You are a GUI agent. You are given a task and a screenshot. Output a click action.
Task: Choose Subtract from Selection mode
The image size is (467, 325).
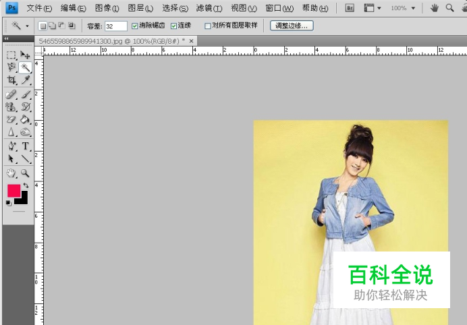point(62,26)
